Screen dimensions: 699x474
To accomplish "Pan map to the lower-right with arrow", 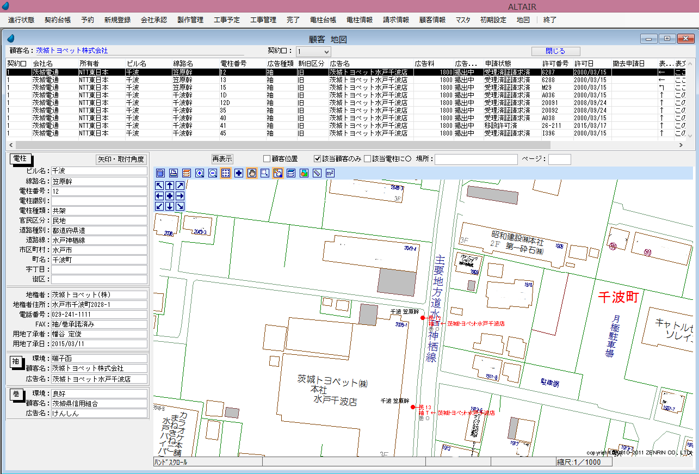I will [180, 206].
